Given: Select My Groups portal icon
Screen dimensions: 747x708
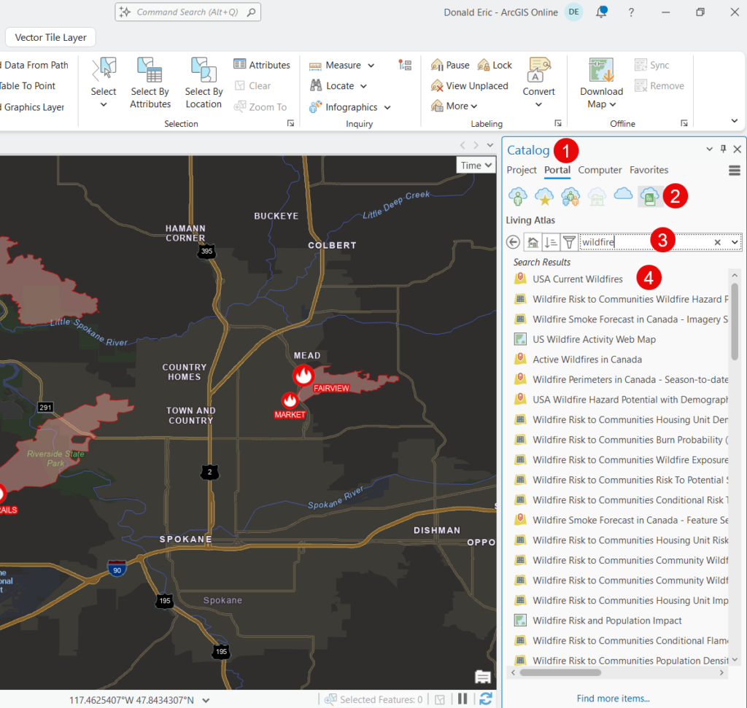Looking at the screenshot, I should click(x=570, y=195).
